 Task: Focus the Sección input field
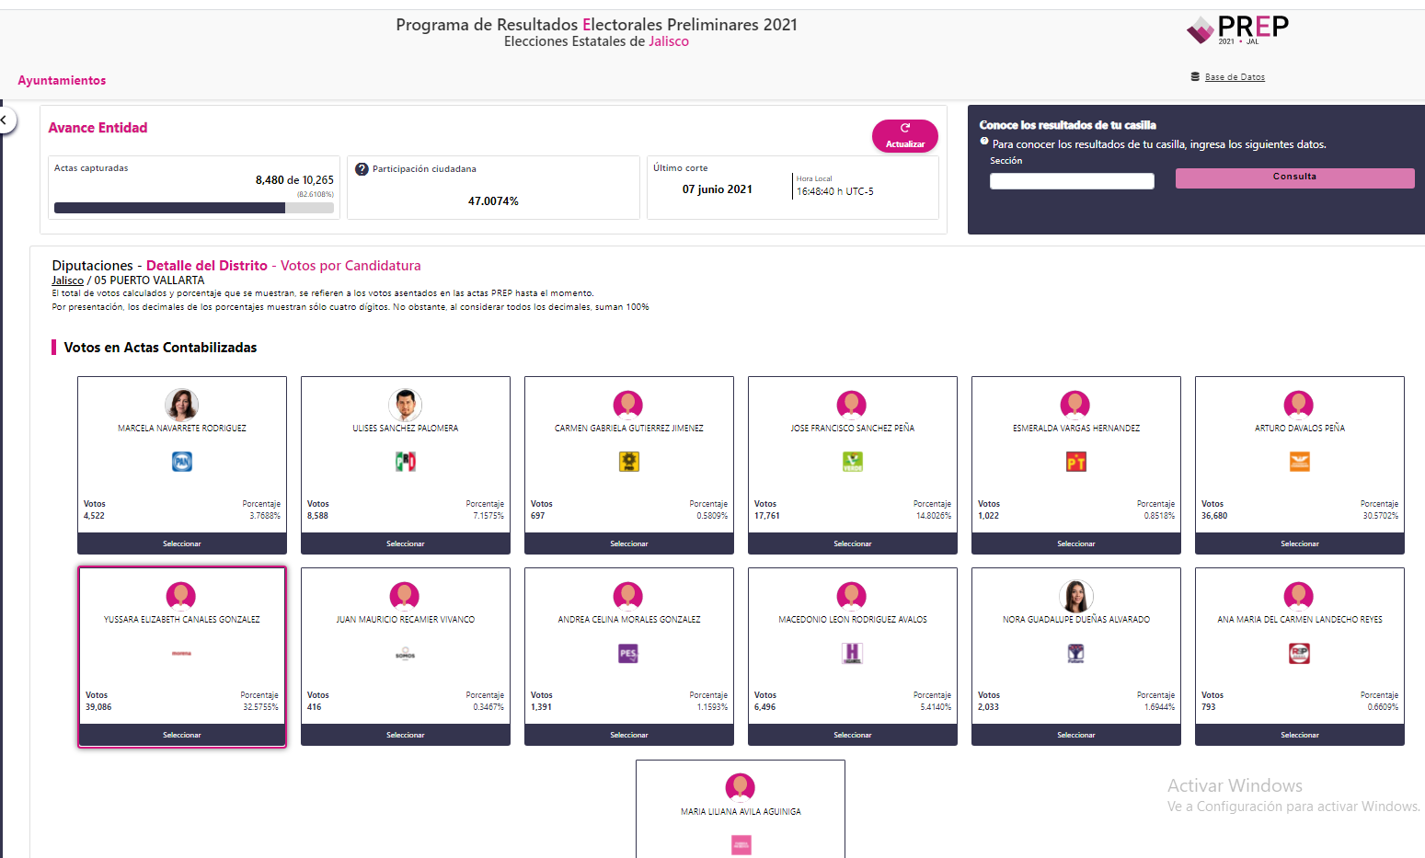point(1072,181)
